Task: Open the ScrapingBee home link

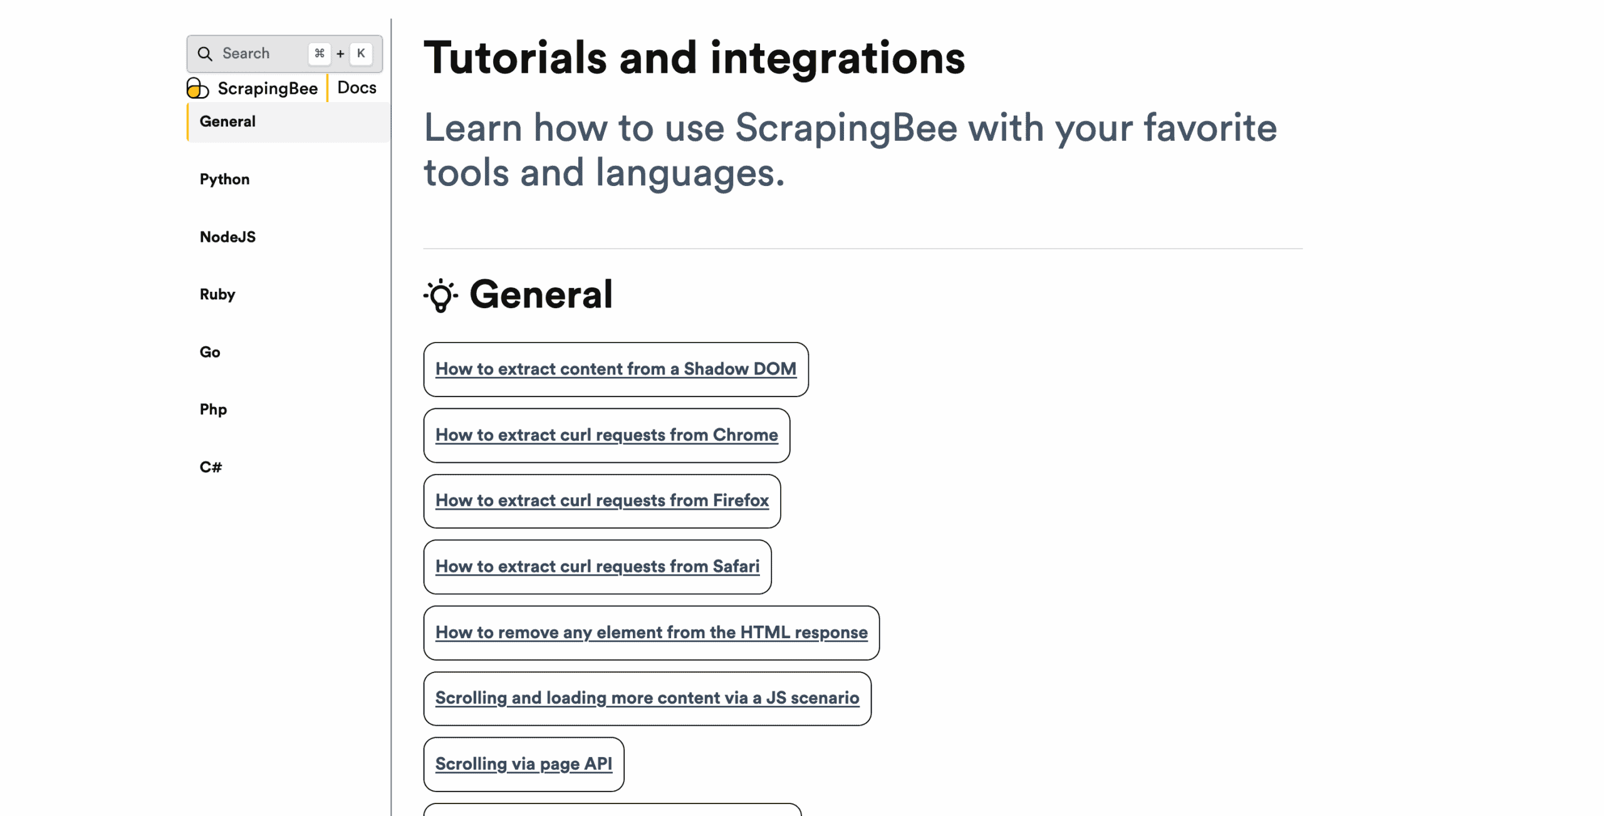Action: click(x=267, y=88)
